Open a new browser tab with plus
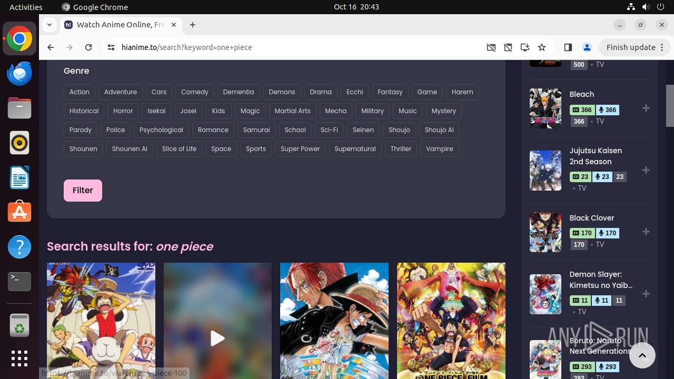674x379 pixels. tap(193, 25)
